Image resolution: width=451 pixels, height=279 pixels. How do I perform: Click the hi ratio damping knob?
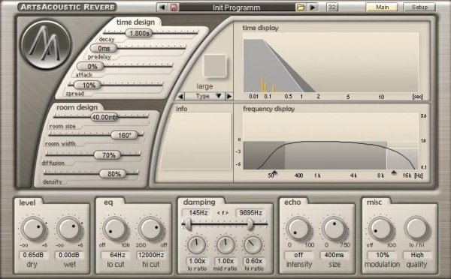253,244
